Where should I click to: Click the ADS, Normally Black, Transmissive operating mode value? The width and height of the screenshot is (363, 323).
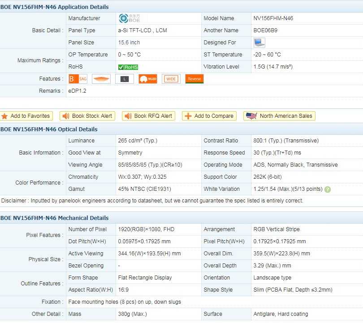pyautogui.click(x=296, y=165)
